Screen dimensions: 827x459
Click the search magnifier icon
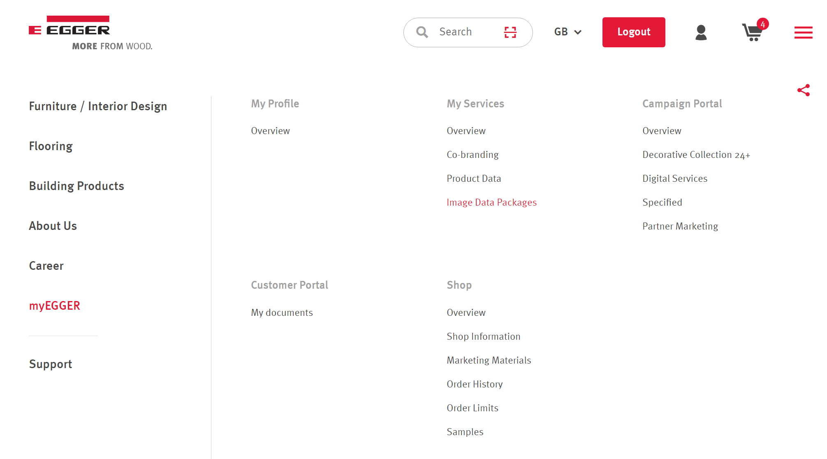(x=422, y=32)
